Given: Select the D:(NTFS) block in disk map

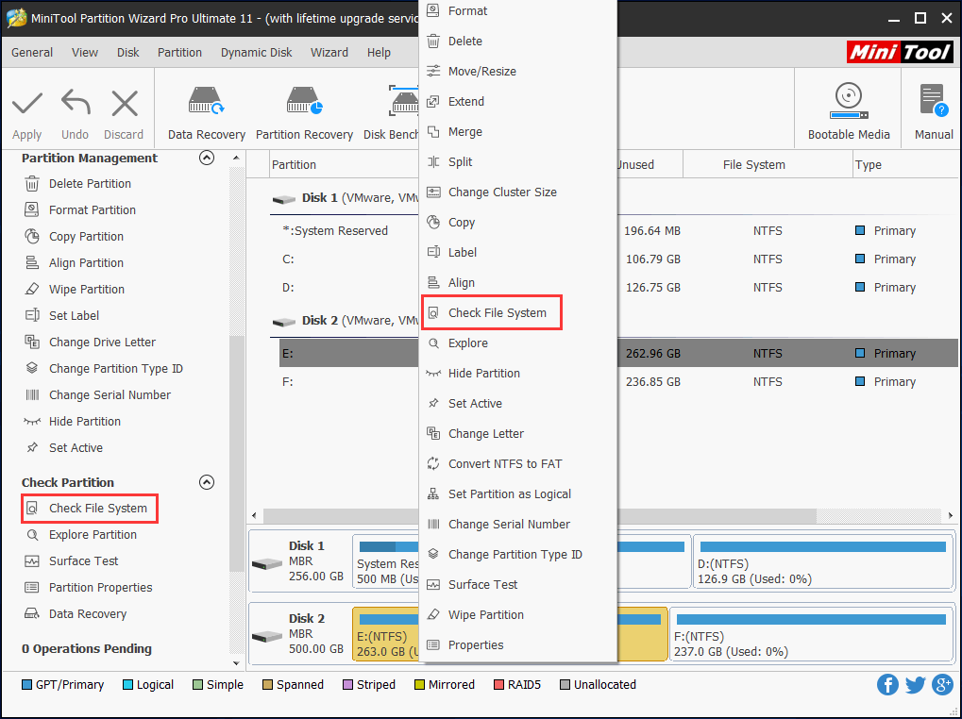Looking at the screenshot, I should (x=822, y=562).
